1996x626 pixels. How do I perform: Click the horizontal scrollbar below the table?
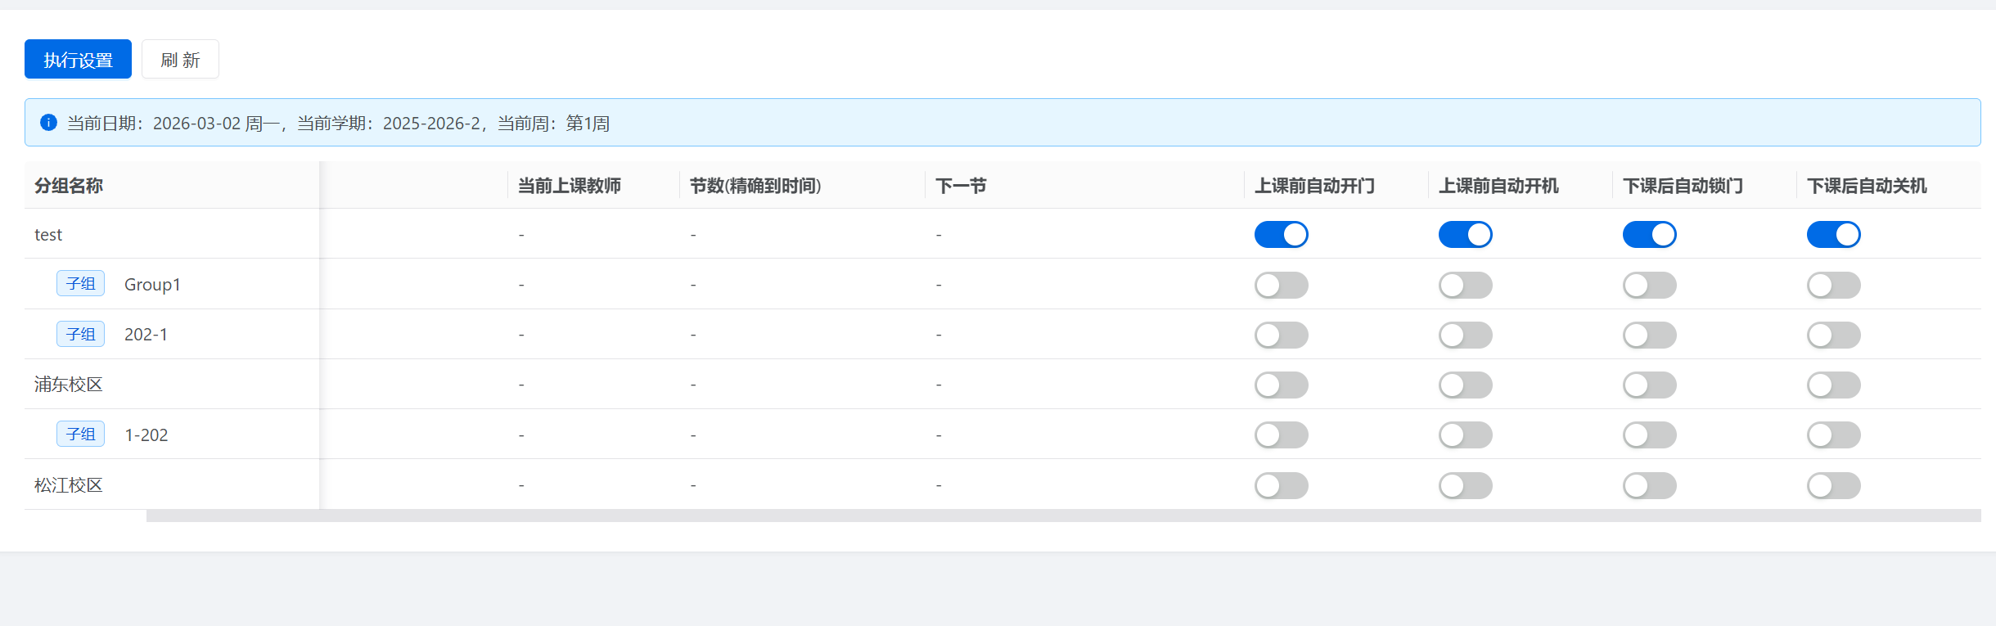pyautogui.click(x=1063, y=516)
